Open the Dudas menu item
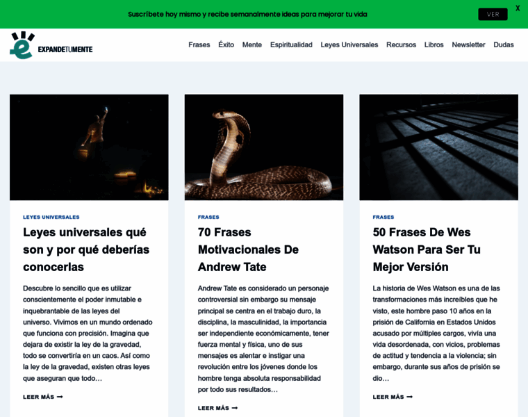This screenshot has width=528, height=417. (x=504, y=44)
